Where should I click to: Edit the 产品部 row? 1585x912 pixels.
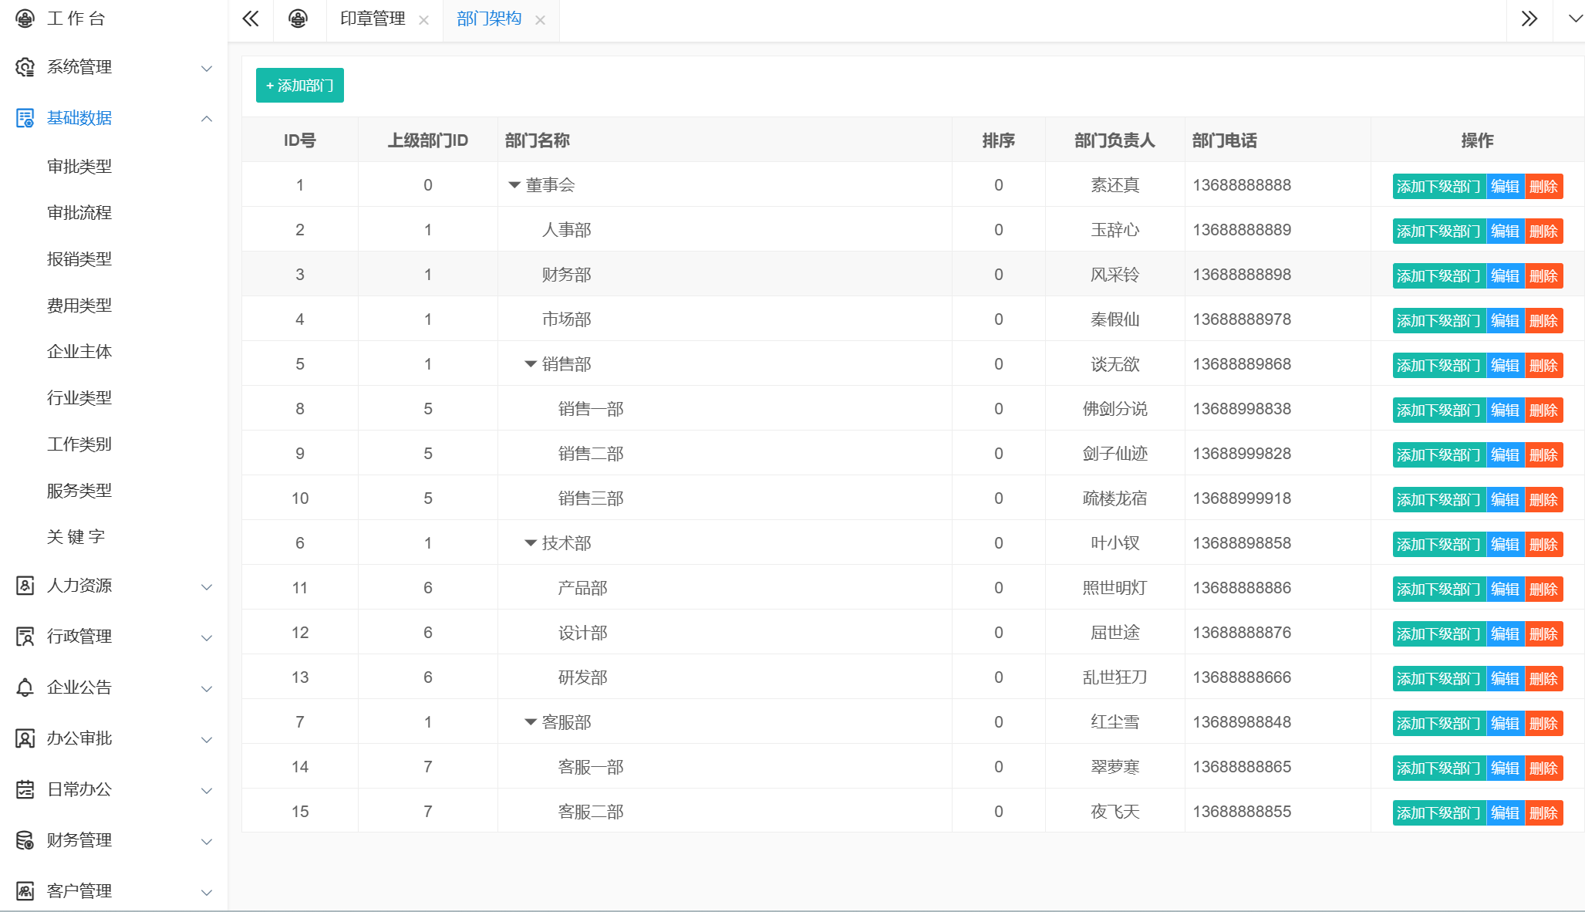pyautogui.click(x=1505, y=589)
